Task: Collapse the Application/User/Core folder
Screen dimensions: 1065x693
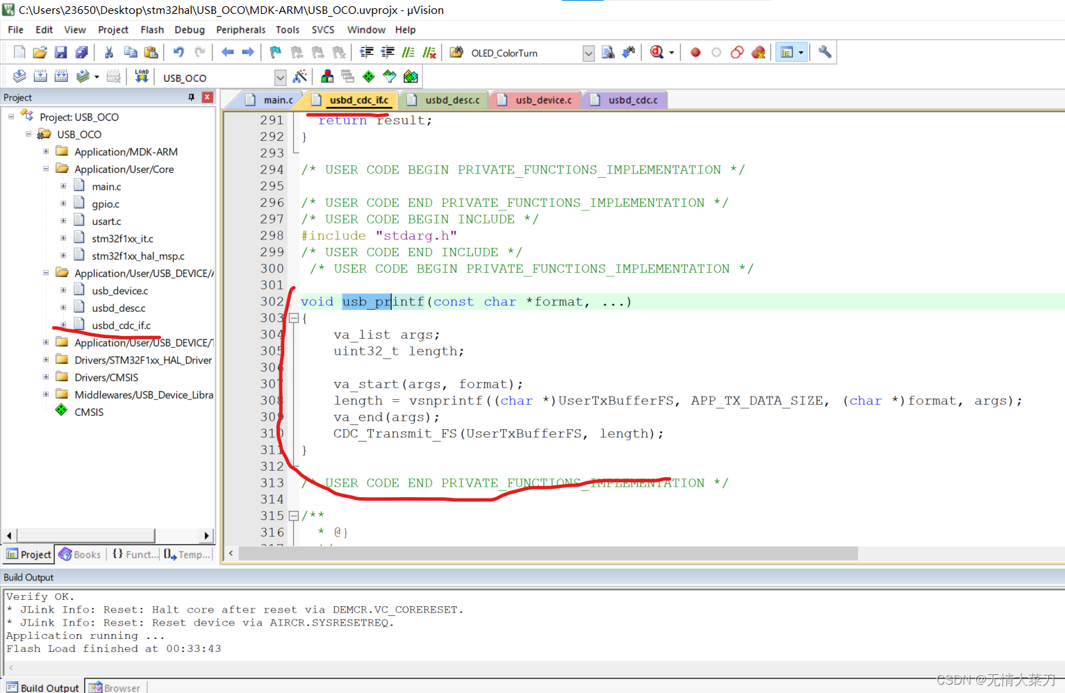Action: click(x=46, y=169)
